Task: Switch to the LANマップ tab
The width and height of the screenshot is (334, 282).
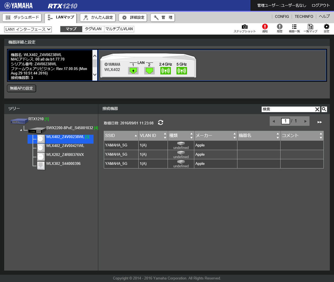Action: pyautogui.click(x=61, y=17)
